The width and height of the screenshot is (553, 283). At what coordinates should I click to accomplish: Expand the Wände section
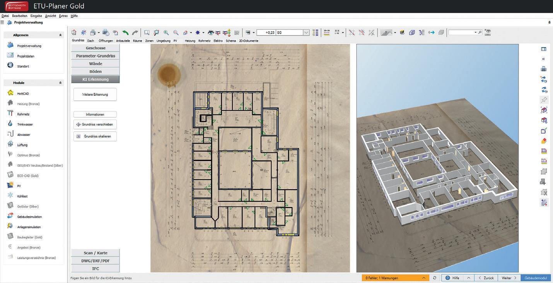pos(96,64)
